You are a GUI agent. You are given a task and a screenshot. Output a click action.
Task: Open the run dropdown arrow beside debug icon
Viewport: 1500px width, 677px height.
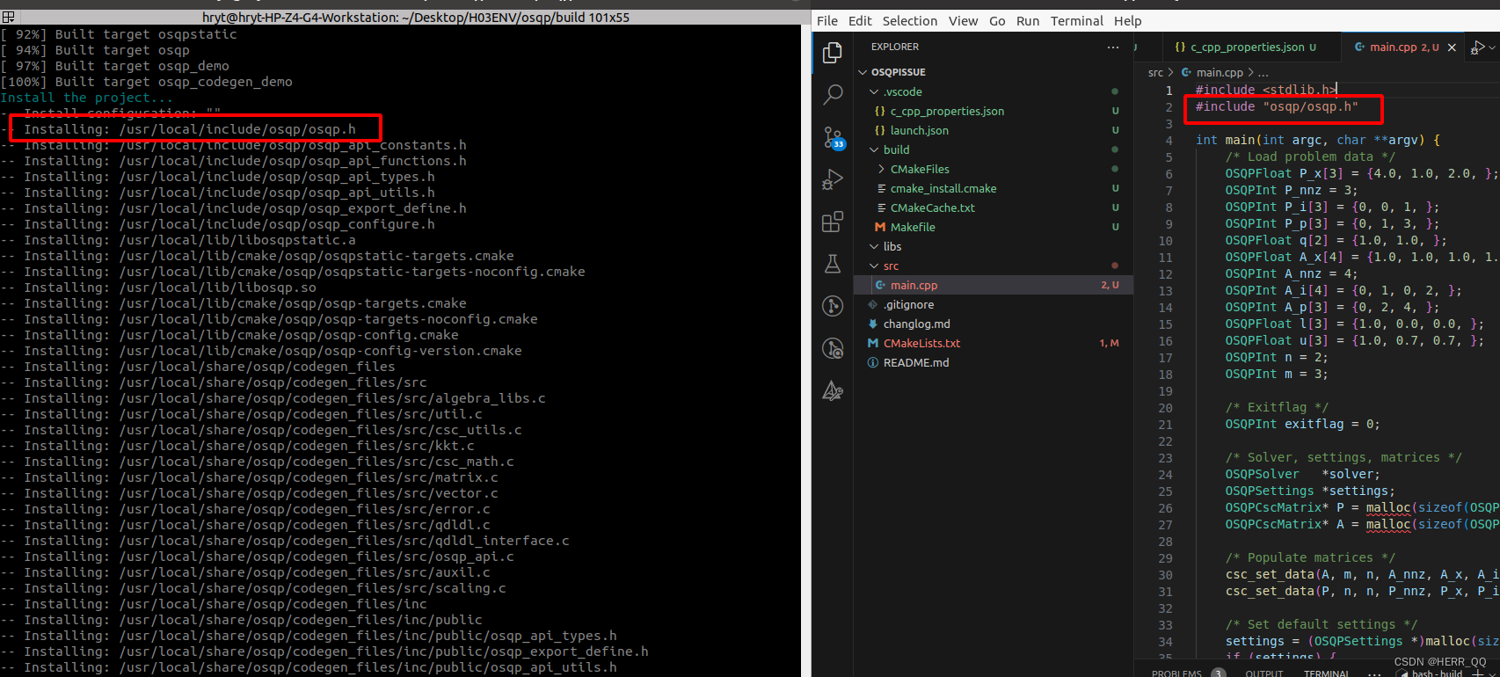click(1492, 47)
